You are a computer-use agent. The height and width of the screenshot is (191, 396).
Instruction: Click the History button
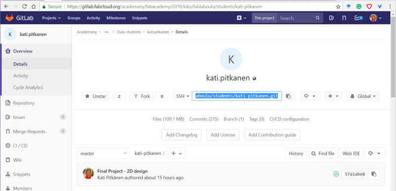pos(296,153)
